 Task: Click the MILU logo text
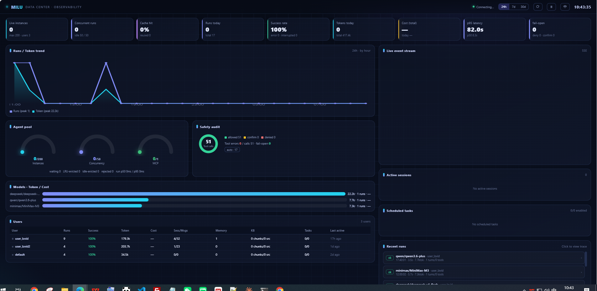point(17,7)
